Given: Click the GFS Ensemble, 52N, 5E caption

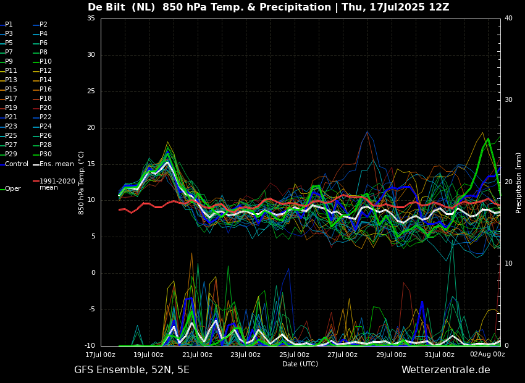Looking at the screenshot, I should 132,370.
